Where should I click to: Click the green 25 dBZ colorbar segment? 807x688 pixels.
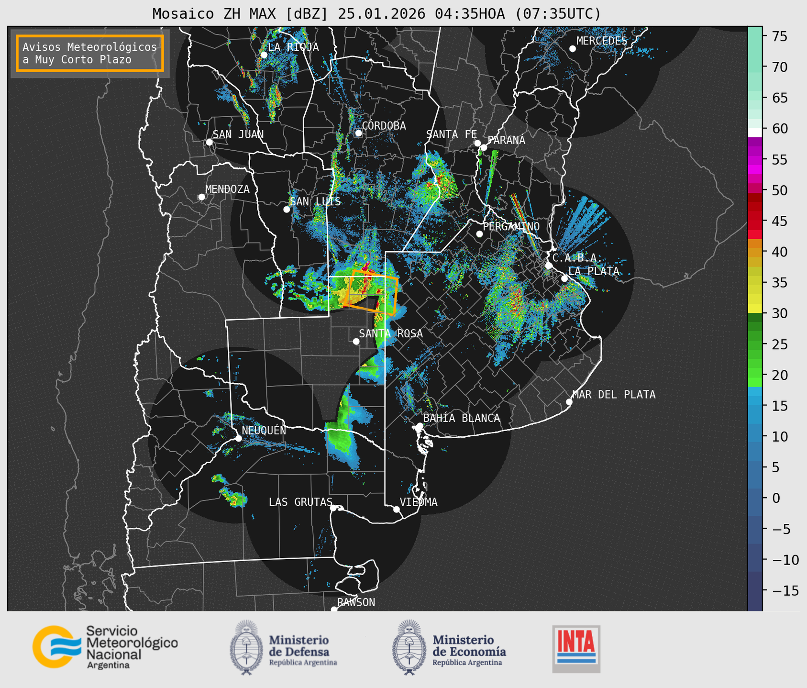[755, 344]
